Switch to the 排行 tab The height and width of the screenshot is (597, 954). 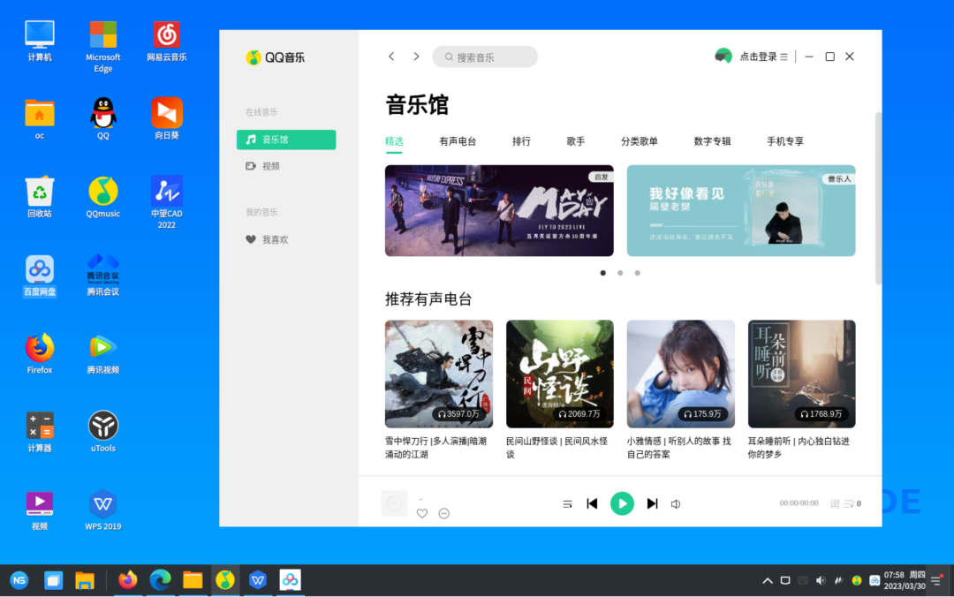[521, 141]
